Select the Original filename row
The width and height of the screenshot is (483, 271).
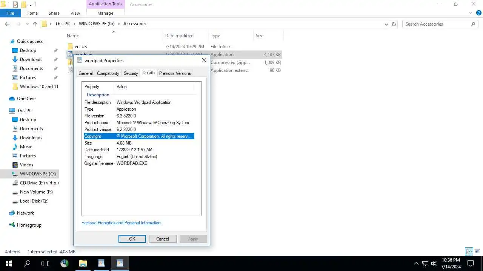[x=139, y=163]
